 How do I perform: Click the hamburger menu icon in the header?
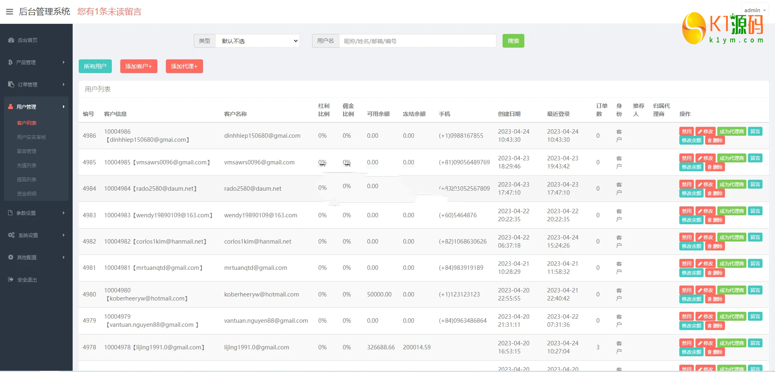9,12
